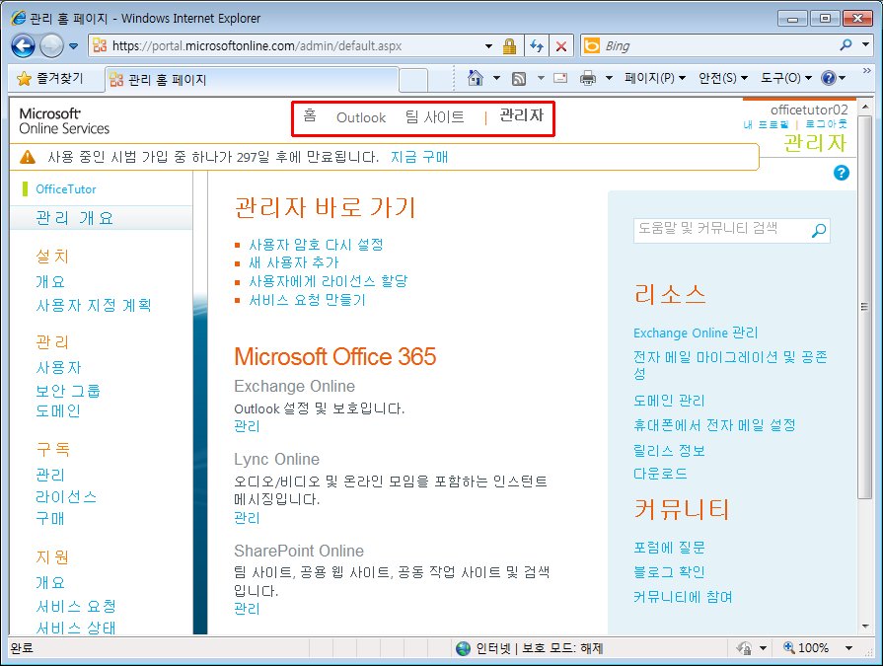Click the RSS feeds icon
883x666 pixels.
(x=519, y=79)
